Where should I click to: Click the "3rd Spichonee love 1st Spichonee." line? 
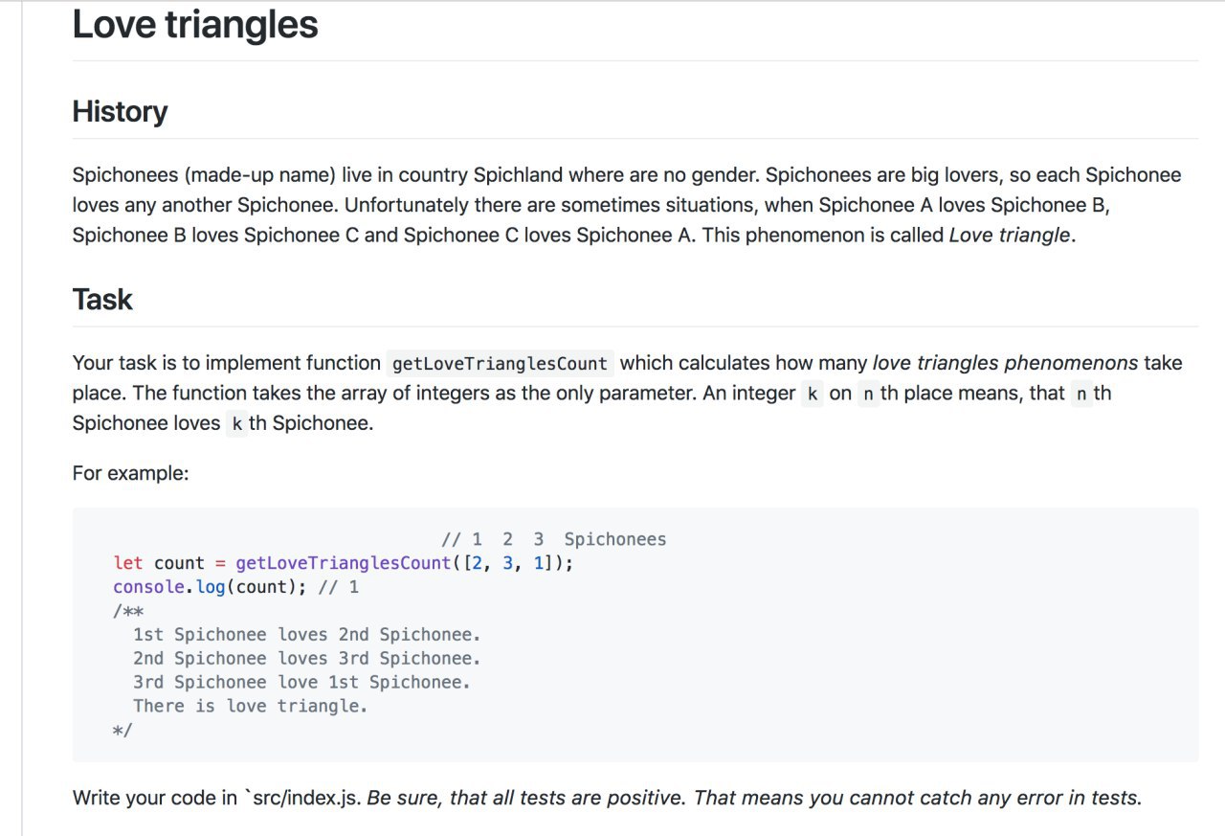(x=301, y=683)
